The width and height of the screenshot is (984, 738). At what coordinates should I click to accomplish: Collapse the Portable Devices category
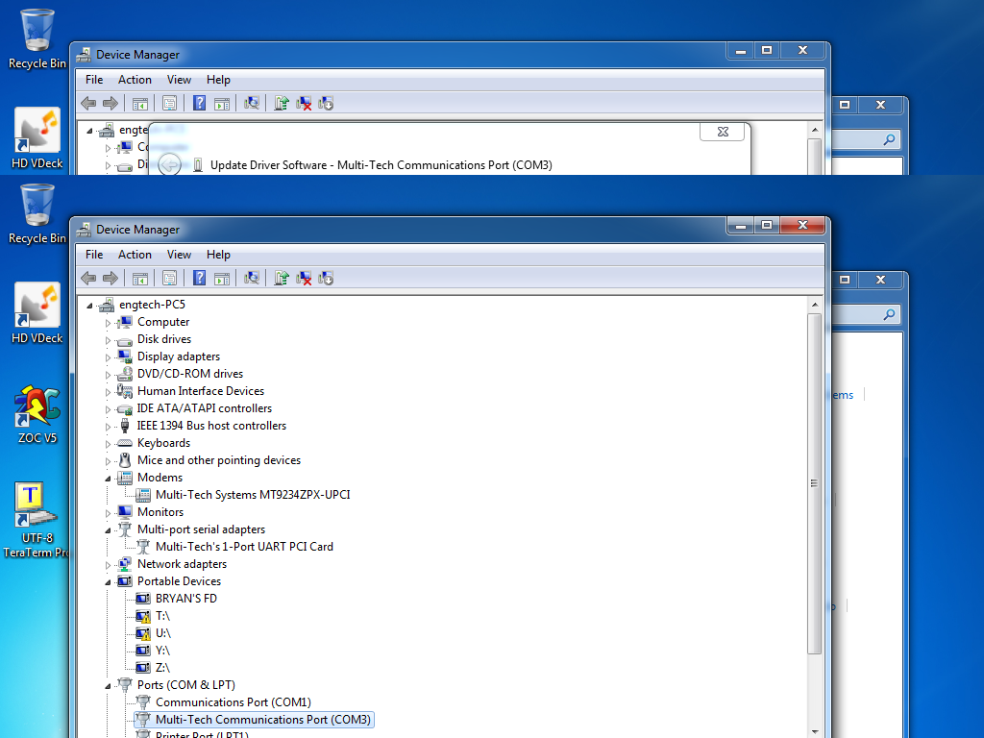point(108,582)
